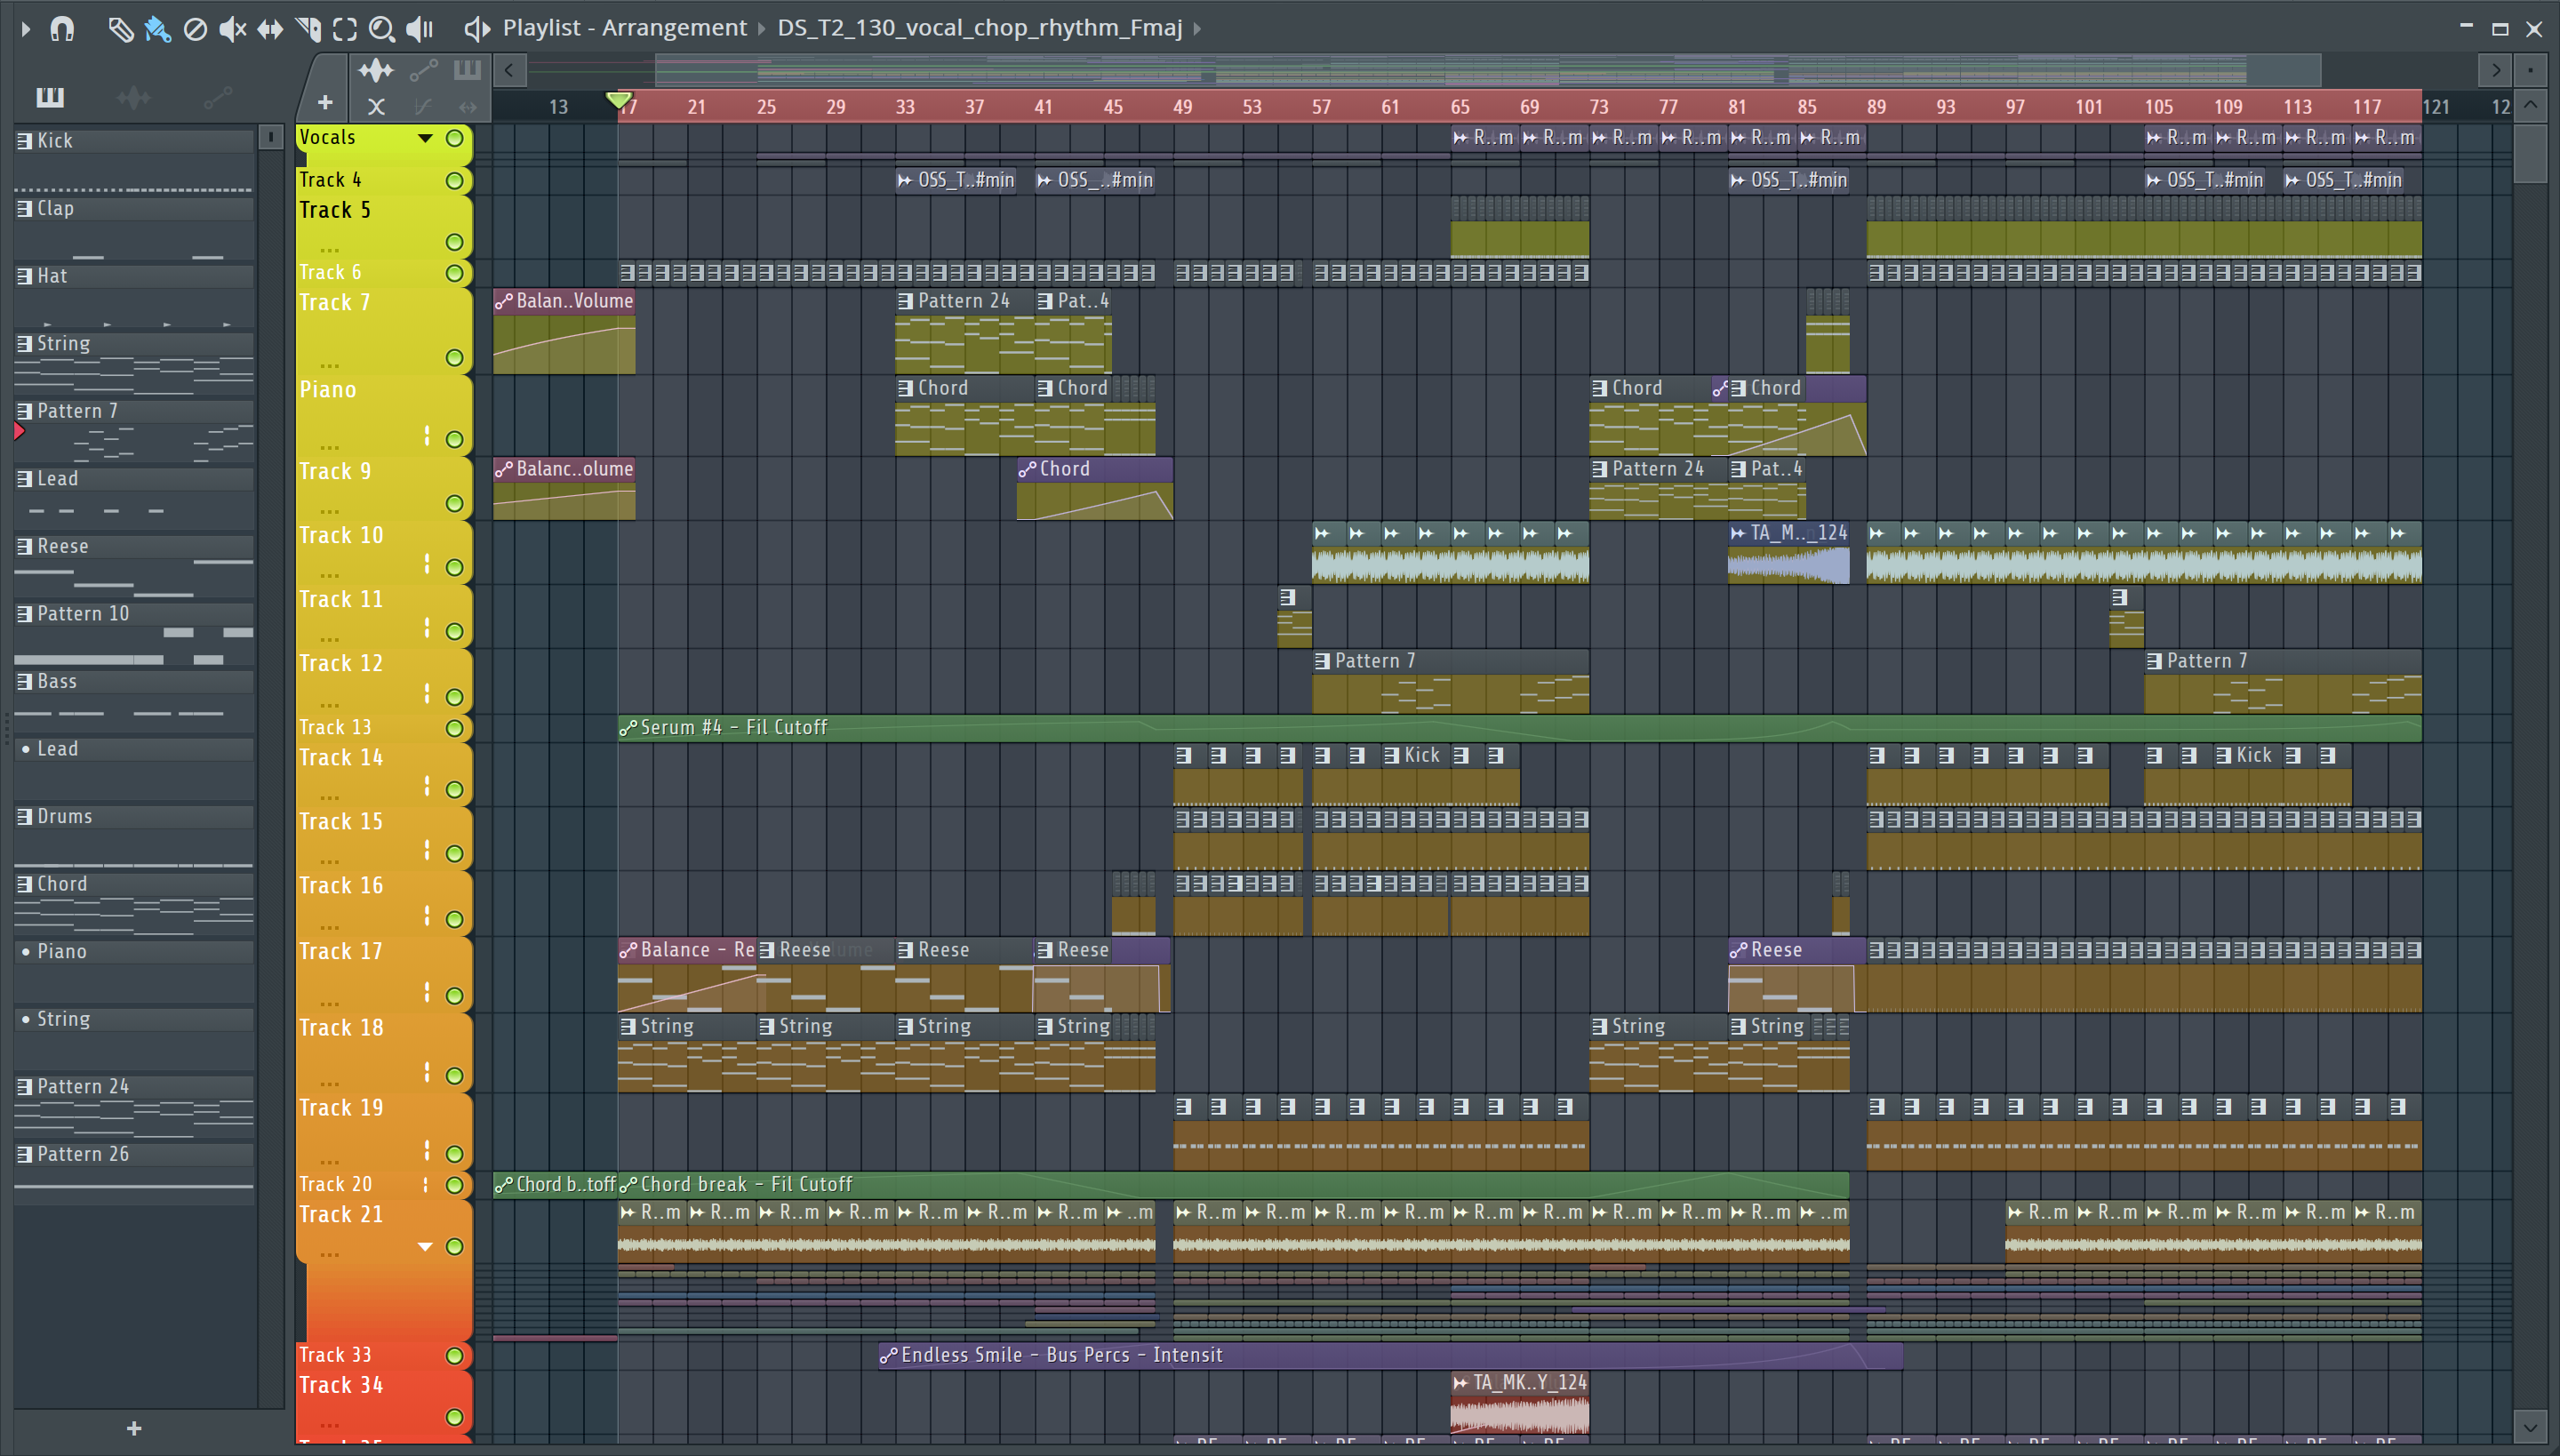The image size is (2560, 1456).
Task: Click bar 65 on the timeline ruler
Action: click(1460, 107)
